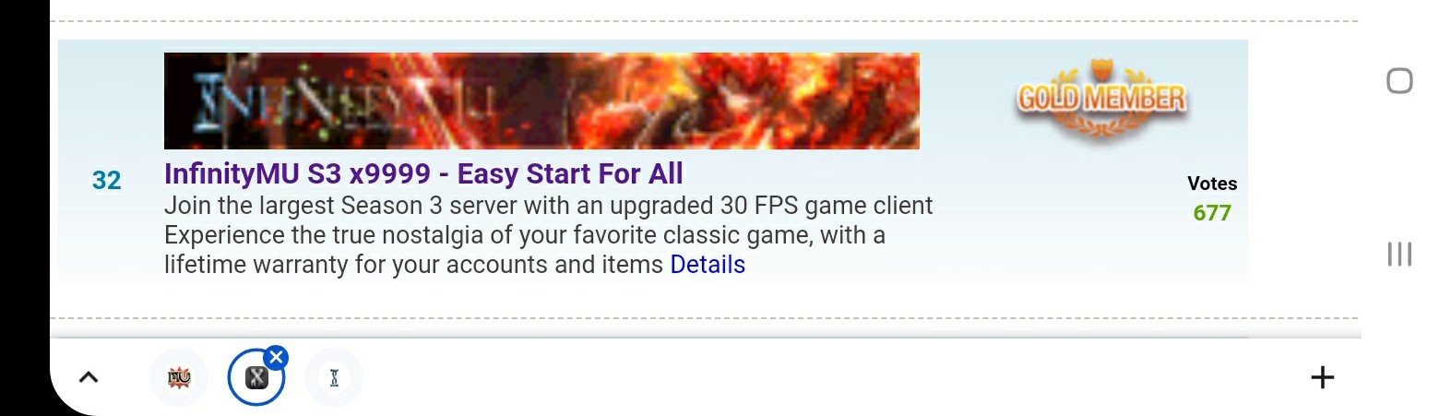
Task: Close the active tab with blue X
Action: click(276, 357)
